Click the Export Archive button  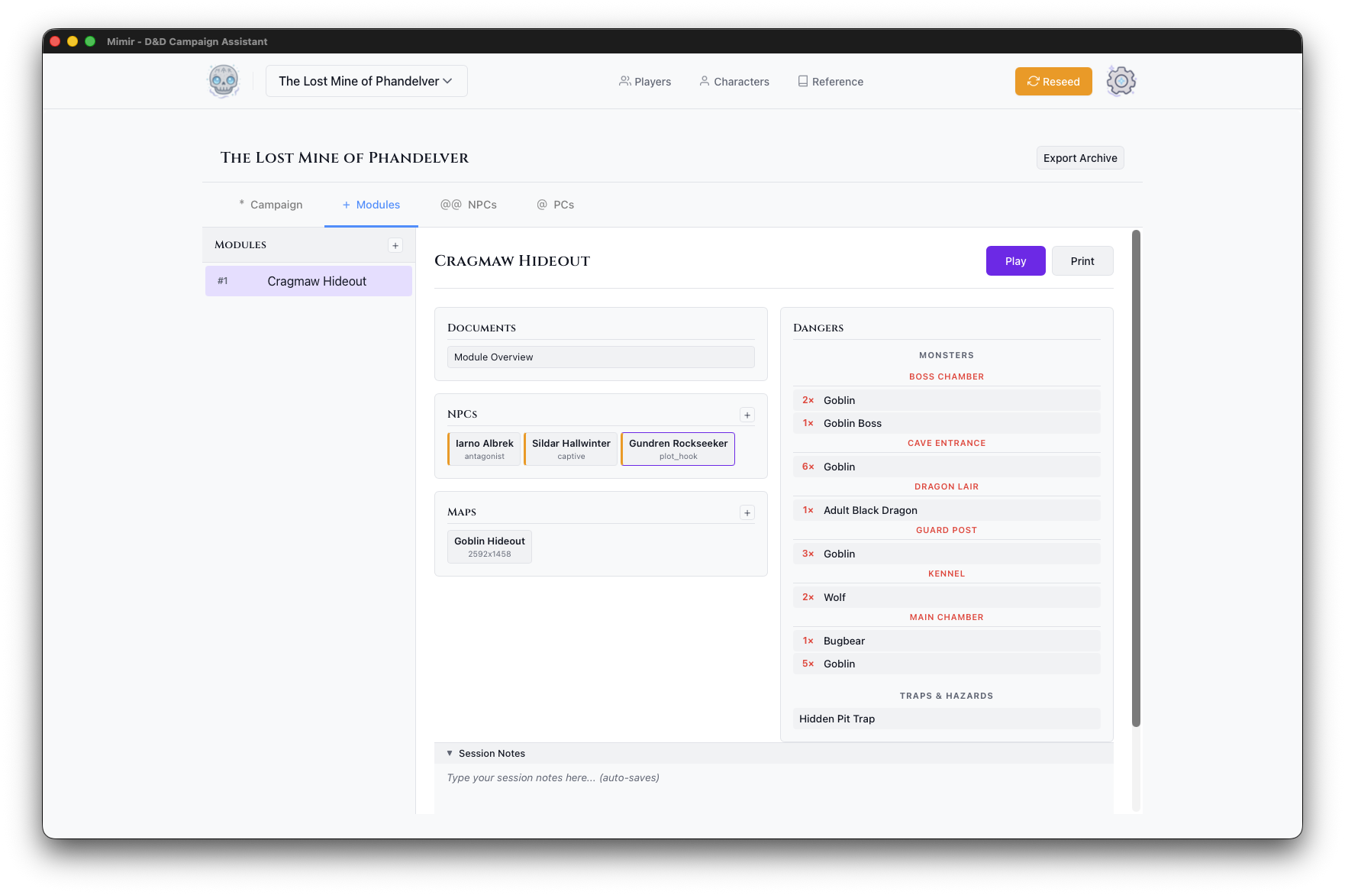pyautogui.click(x=1080, y=158)
